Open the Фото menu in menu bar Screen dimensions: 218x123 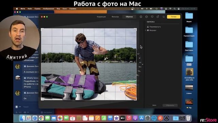click(x=23, y=9)
